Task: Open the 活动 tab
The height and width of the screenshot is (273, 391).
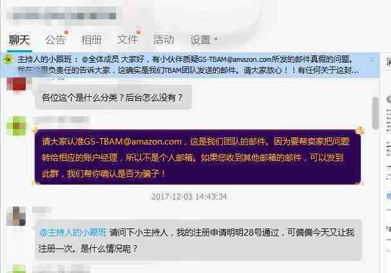Action: pyautogui.click(x=164, y=40)
